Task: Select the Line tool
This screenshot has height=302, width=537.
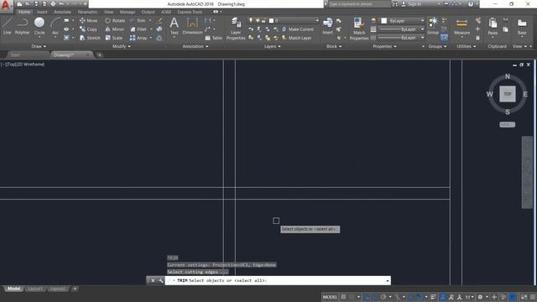Action: [x=7, y=26]
